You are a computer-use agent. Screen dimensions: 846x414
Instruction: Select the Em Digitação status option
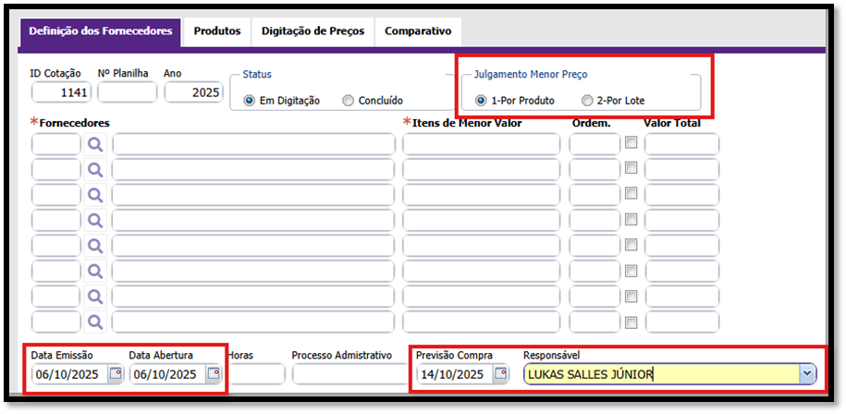coord(249,101)
